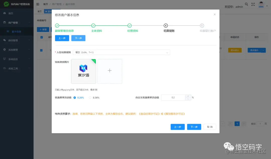The width and height of the screenshot is (271, 159).
Task: Open 基本信息 sidebar submenu item
Action: pos(17,31)
